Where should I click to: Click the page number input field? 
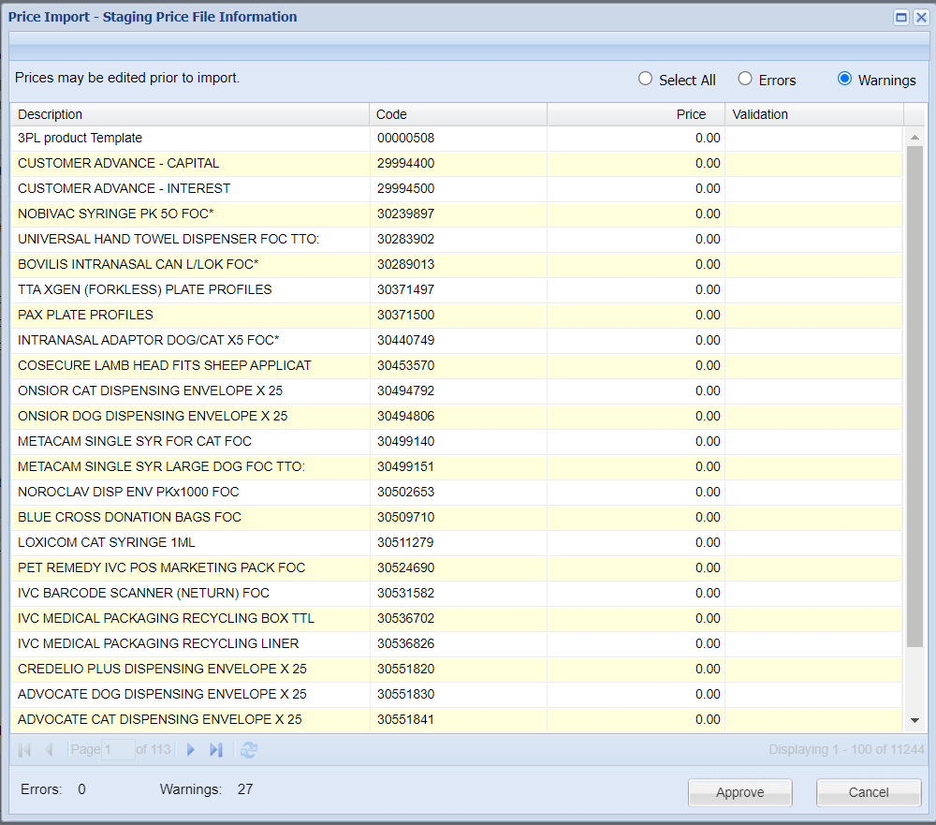click(x=118, y=749)
